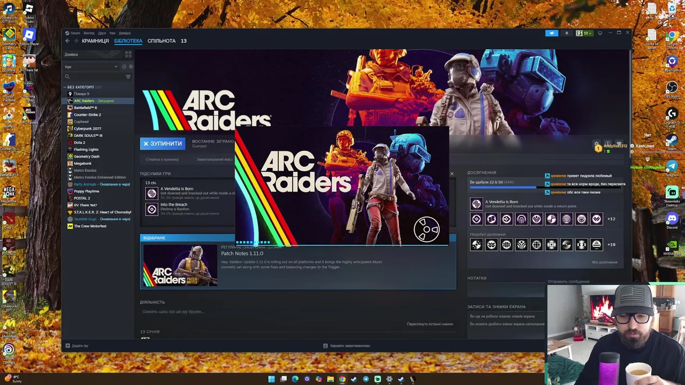Open Roblox Studio desktop shortcut
Screen dimensions: 685x385
[x=28, y=13]
